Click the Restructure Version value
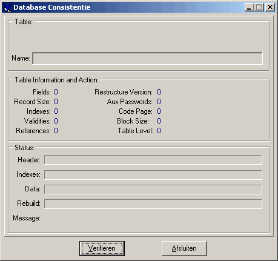 (x=159, y=92)
